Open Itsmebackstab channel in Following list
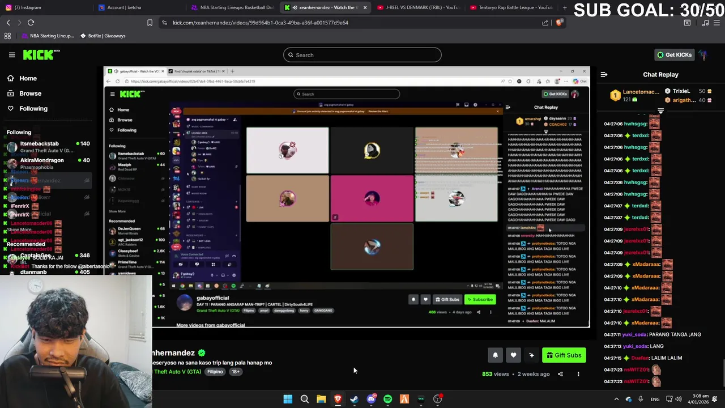Viewport: 725px width, 408px height. 48,147
